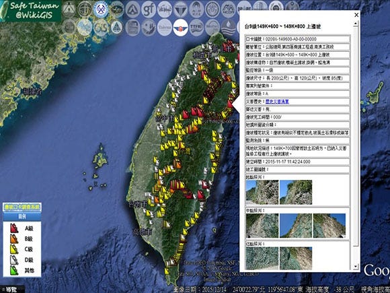The image size is (390, 293).
Task: Click the water drop and waves logo icon
Action: (x=229, y=27)
